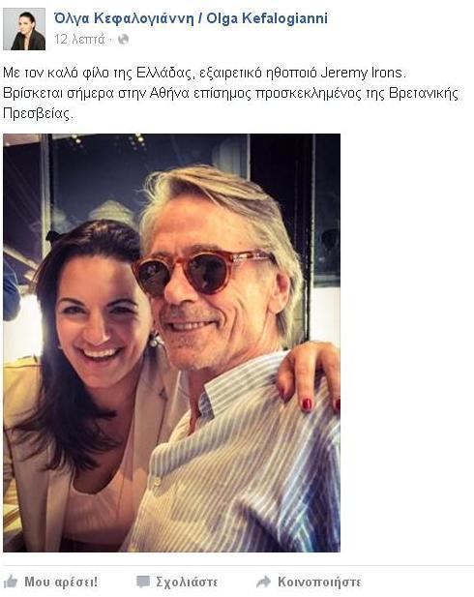474x597 pixels.
Task: Click the word Ελλάδας in post text
Action: (x=163, y=73)
